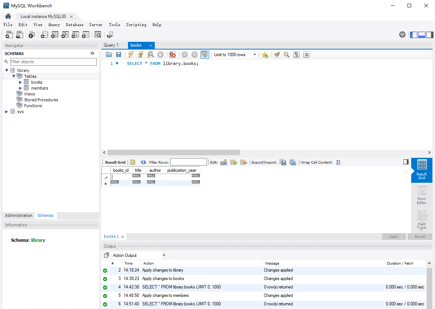Execute the query lightning bolt icon
The width and height of the screenshot is (435, 309).
point(131,55)
